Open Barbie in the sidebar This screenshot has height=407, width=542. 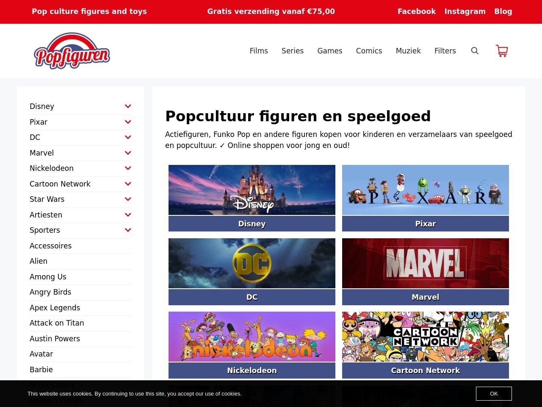click(41, 370)
